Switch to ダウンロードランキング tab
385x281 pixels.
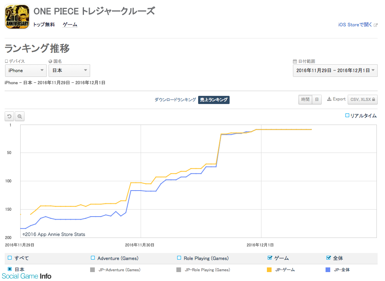[175, 100]
